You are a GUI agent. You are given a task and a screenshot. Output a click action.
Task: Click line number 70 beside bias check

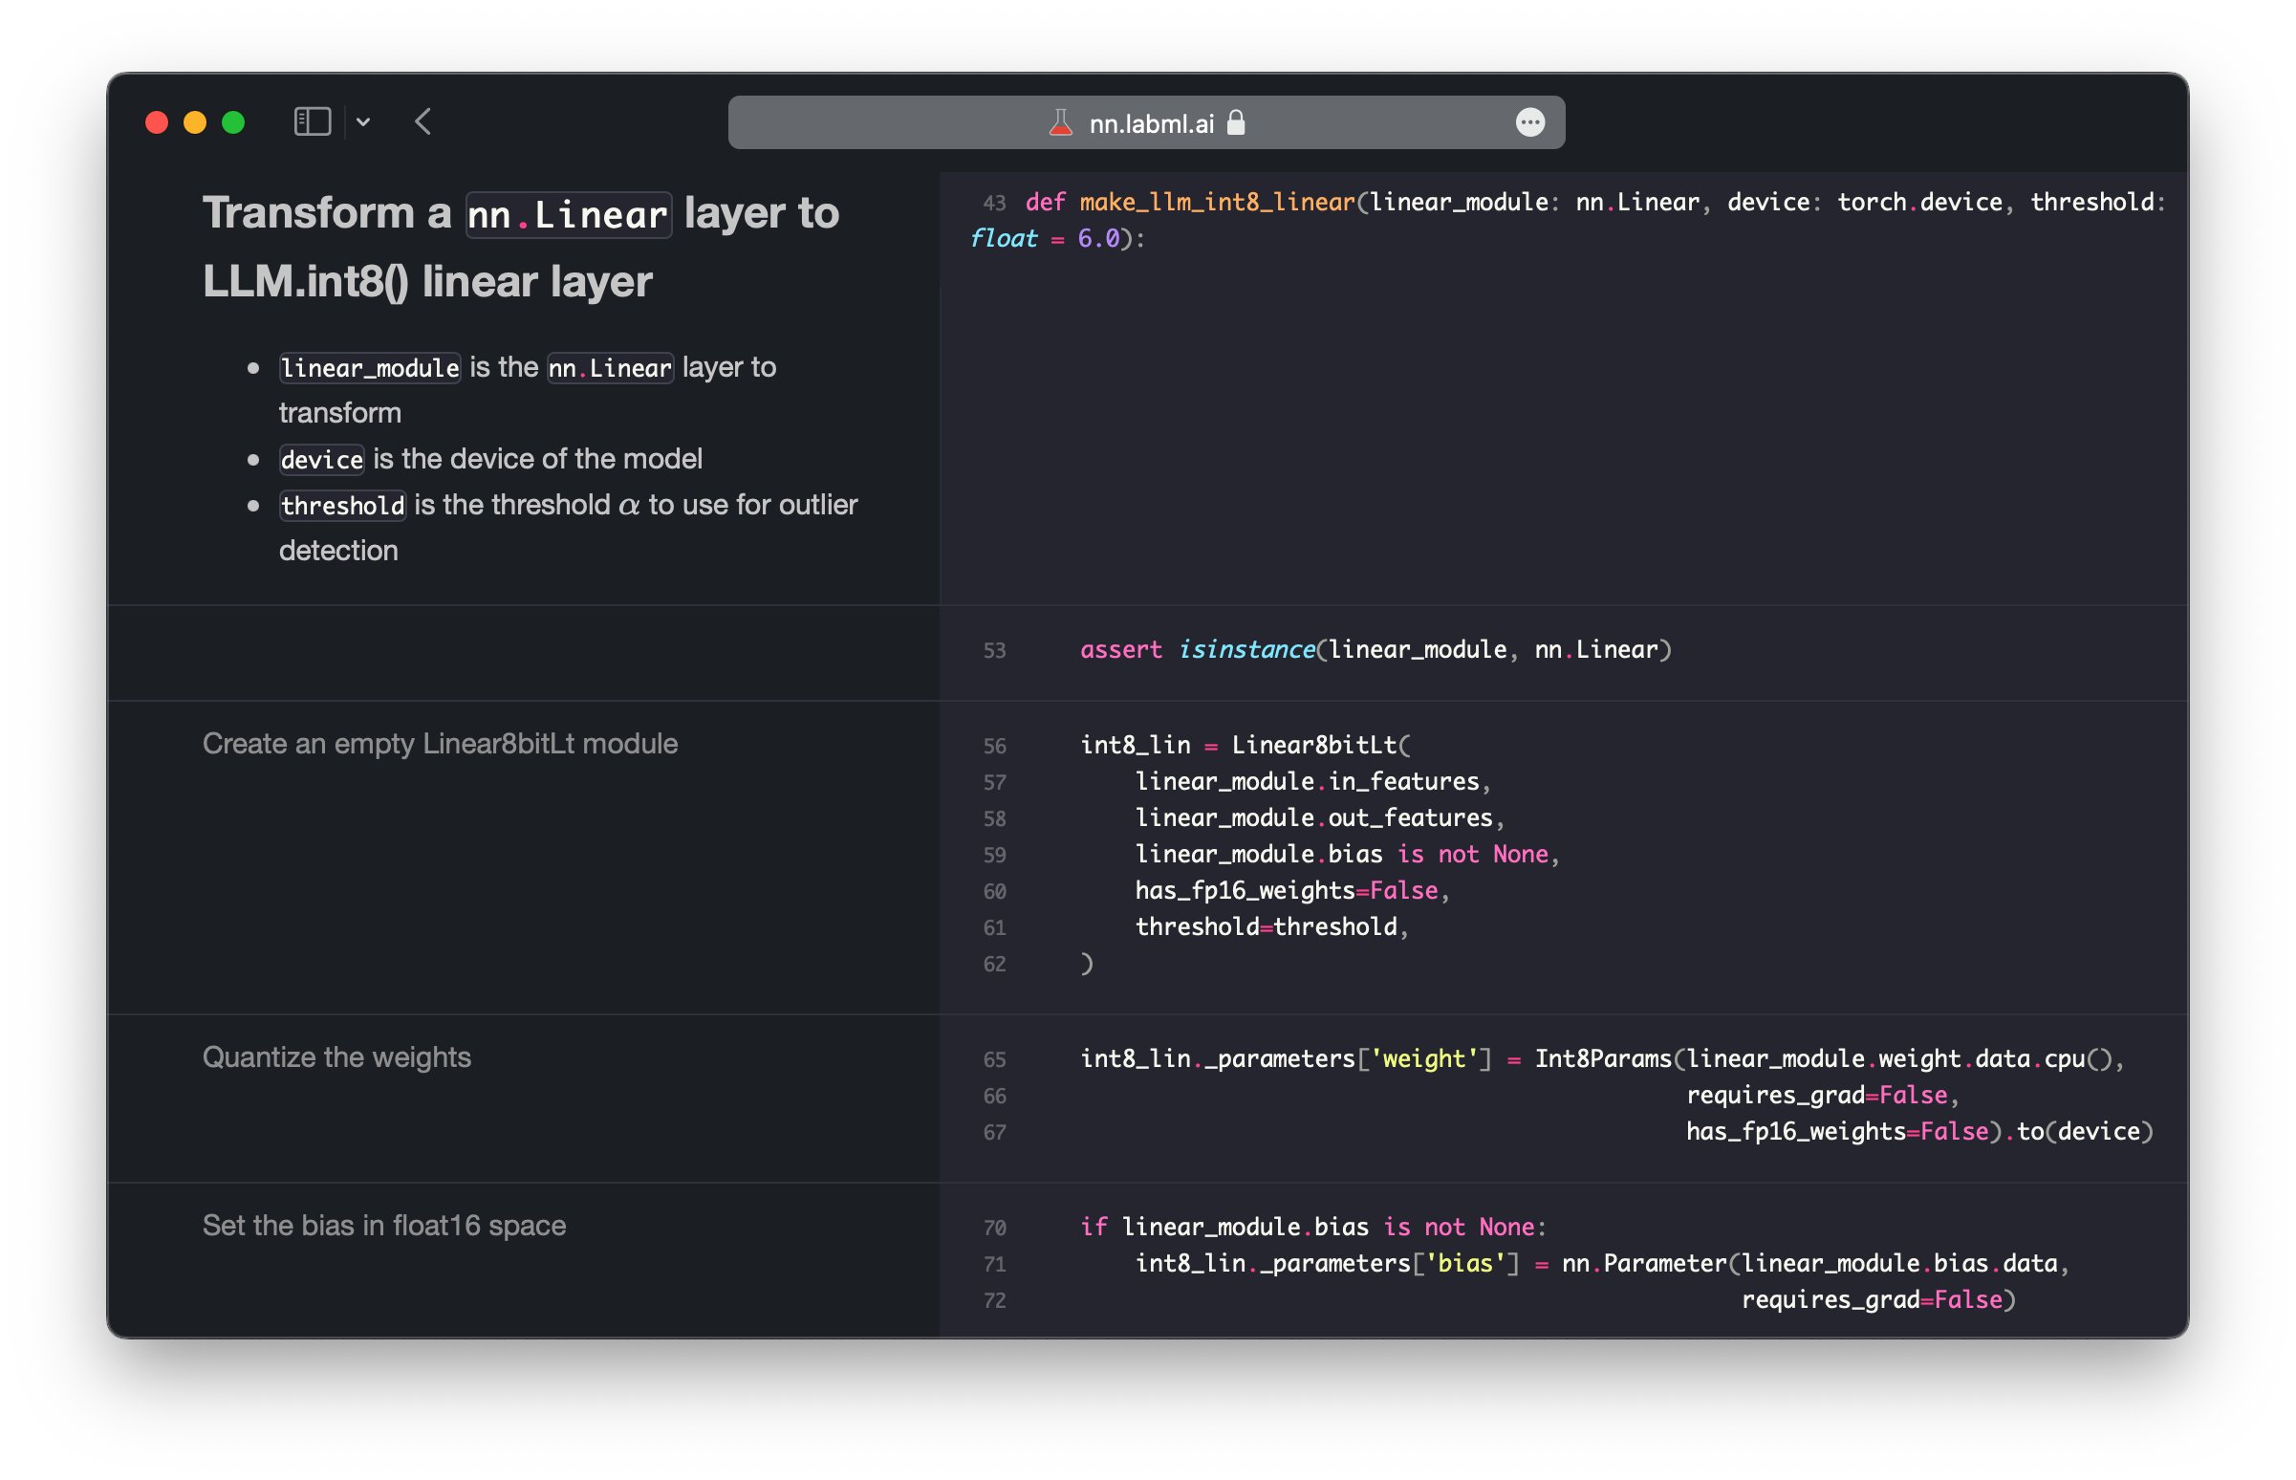993,1229
